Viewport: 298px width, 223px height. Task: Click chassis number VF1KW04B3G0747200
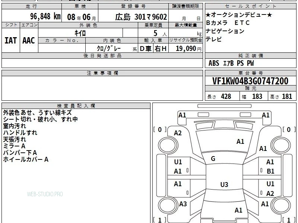(x=250, y=81)
